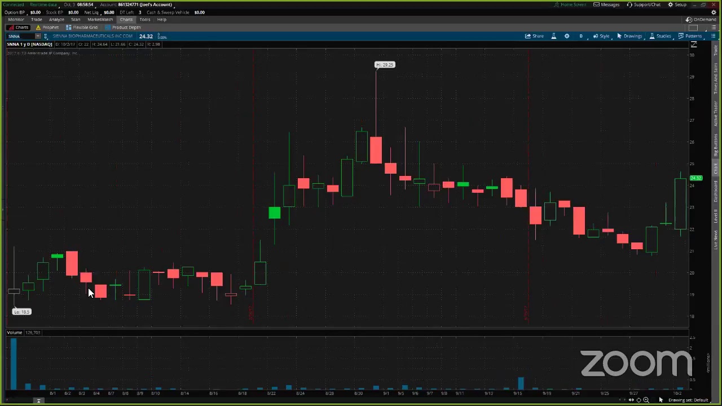This screenshot has height=406, width=722.
Task: Click the expand/compress arrows icon at bottom
Action: 631,400
